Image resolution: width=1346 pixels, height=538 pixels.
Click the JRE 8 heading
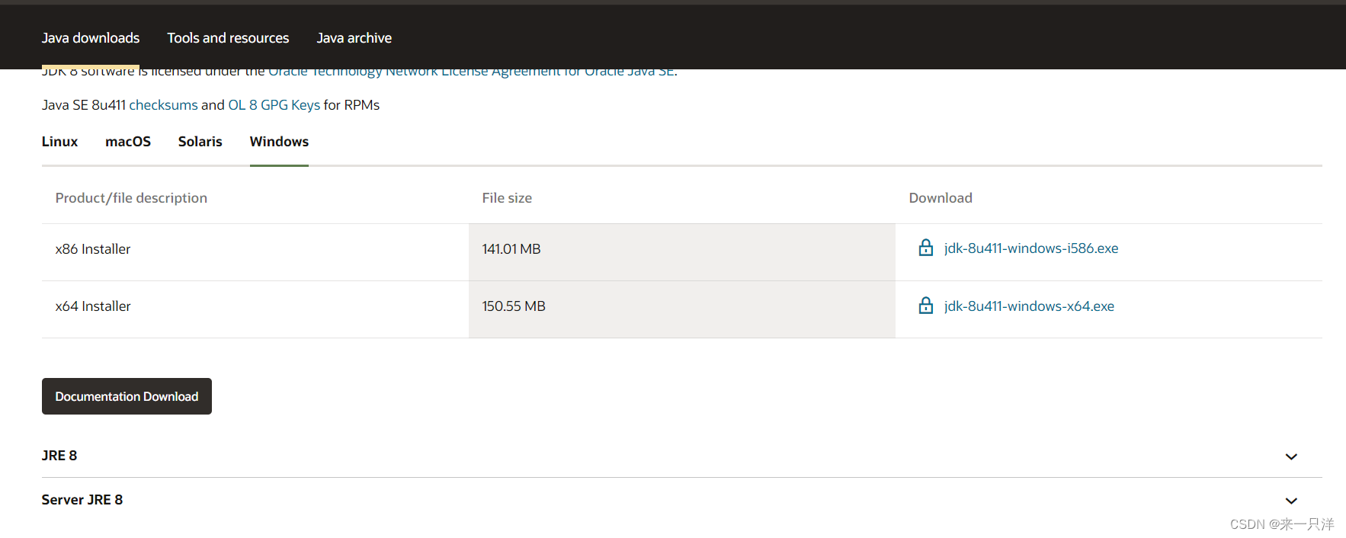(x=59, y=456)
